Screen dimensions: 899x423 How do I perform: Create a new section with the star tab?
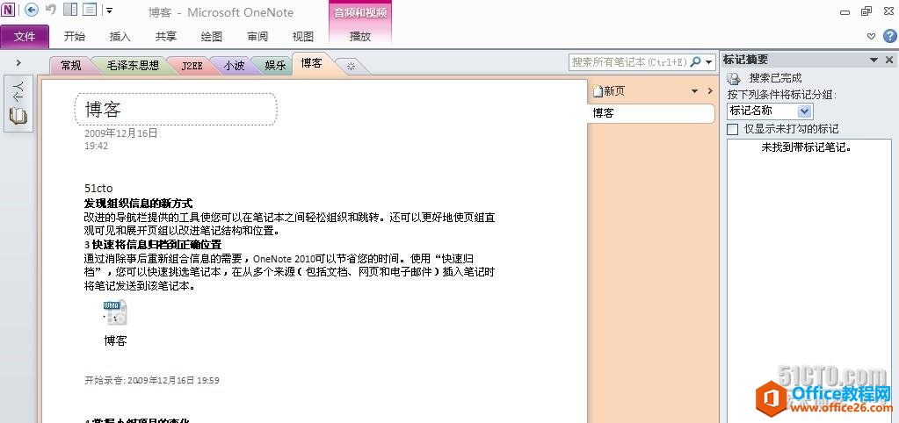tap(351, 67)
